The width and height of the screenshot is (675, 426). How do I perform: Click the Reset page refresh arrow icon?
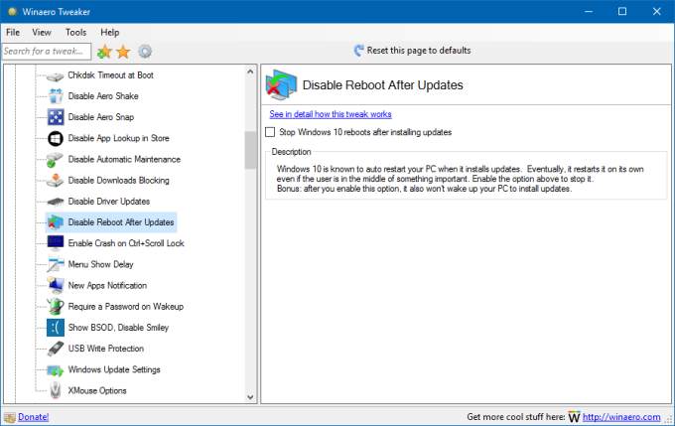click(x=358, y=51)
